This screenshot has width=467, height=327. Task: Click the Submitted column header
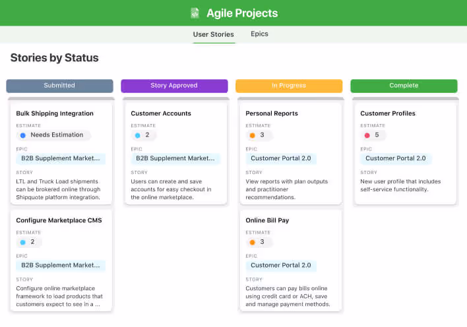pyautogui.click(x=59, y=86)
